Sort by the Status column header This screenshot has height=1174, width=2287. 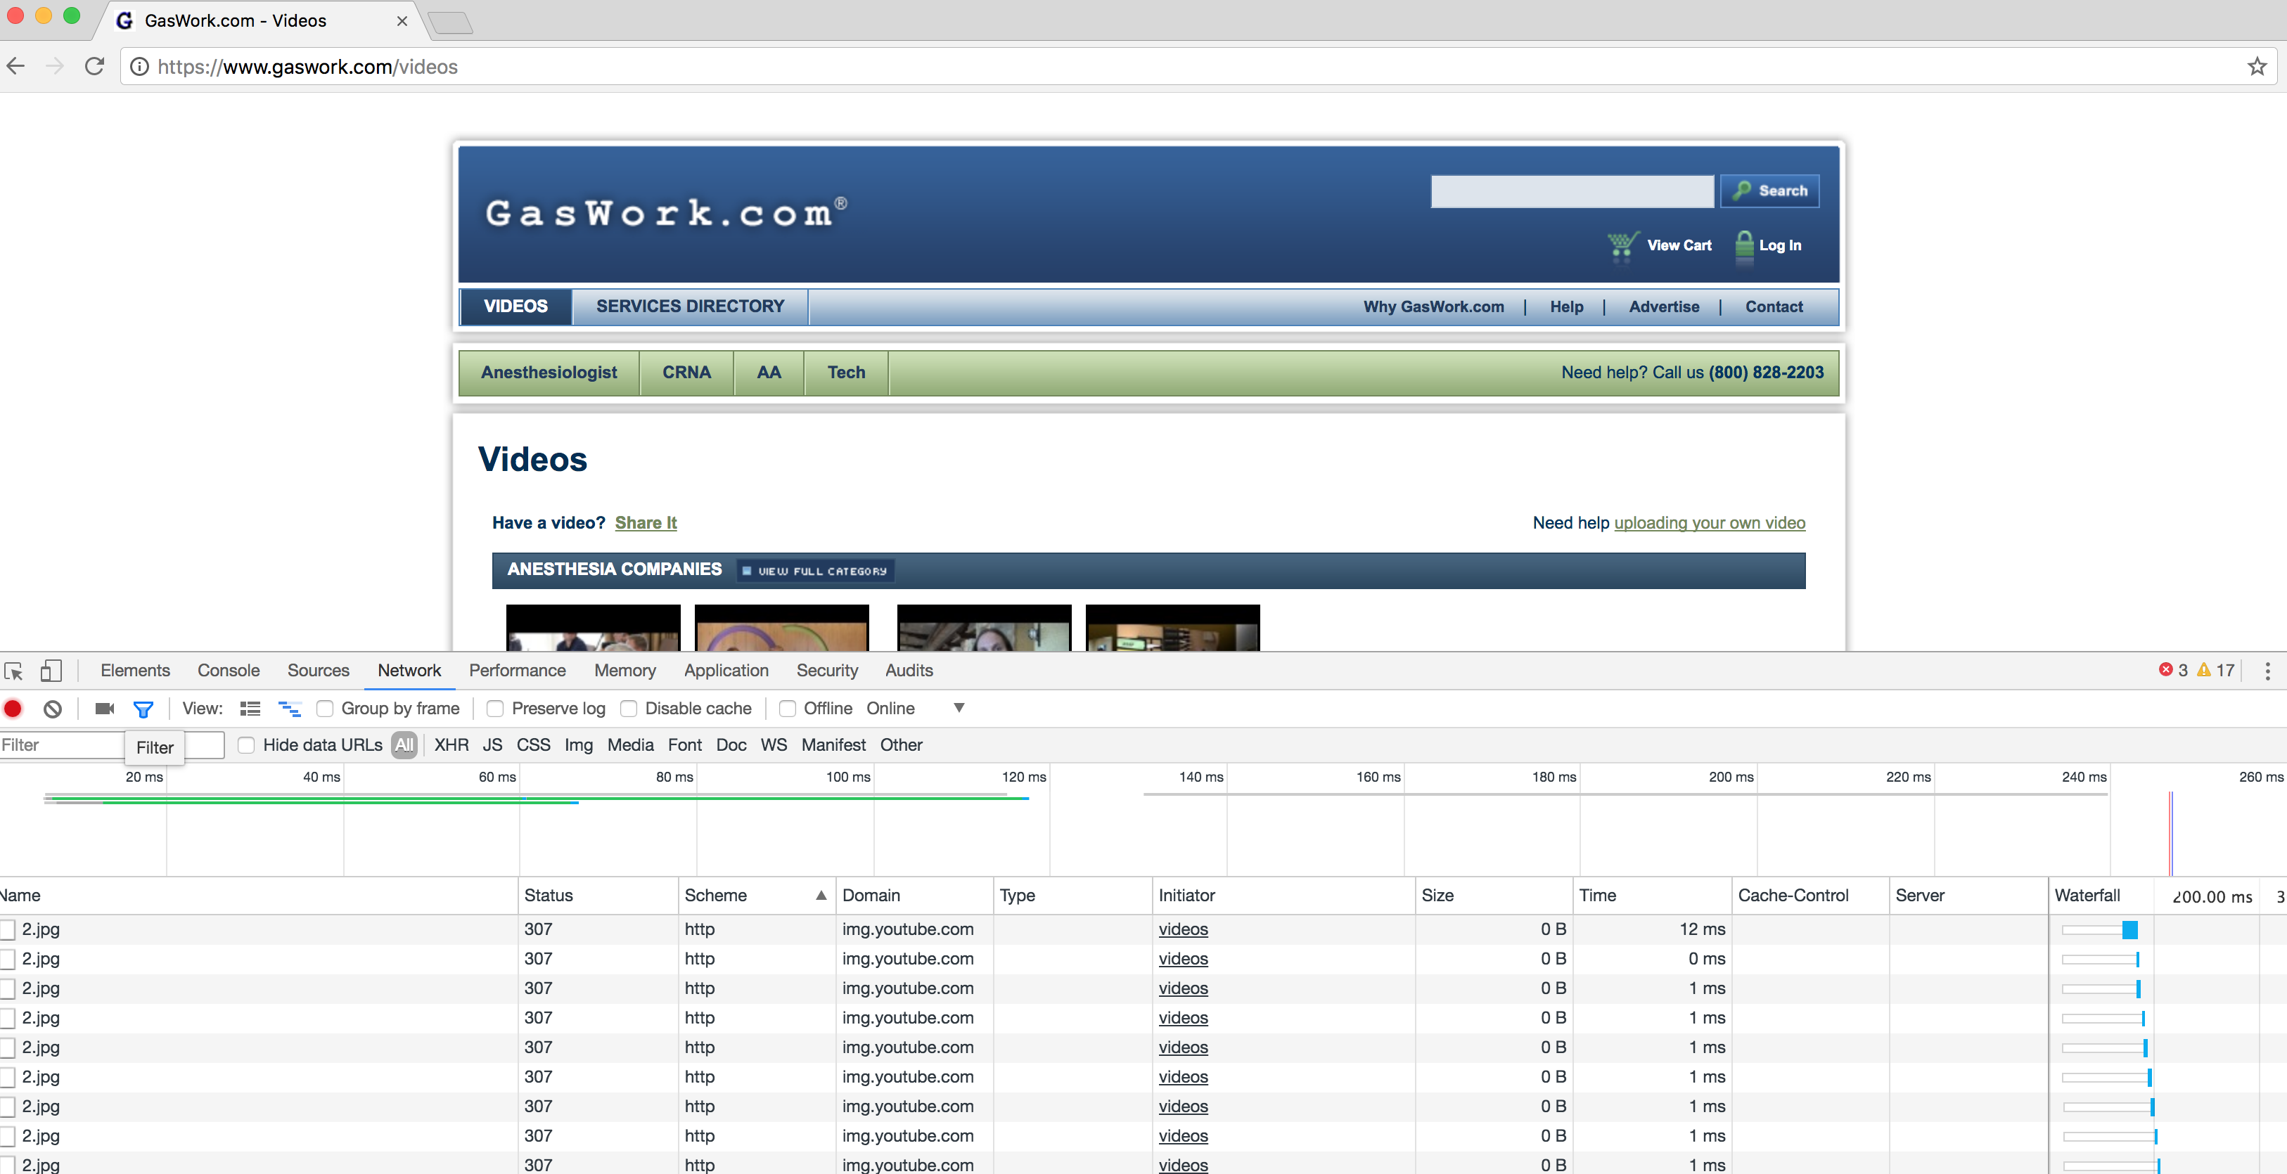tap(598, 896)
